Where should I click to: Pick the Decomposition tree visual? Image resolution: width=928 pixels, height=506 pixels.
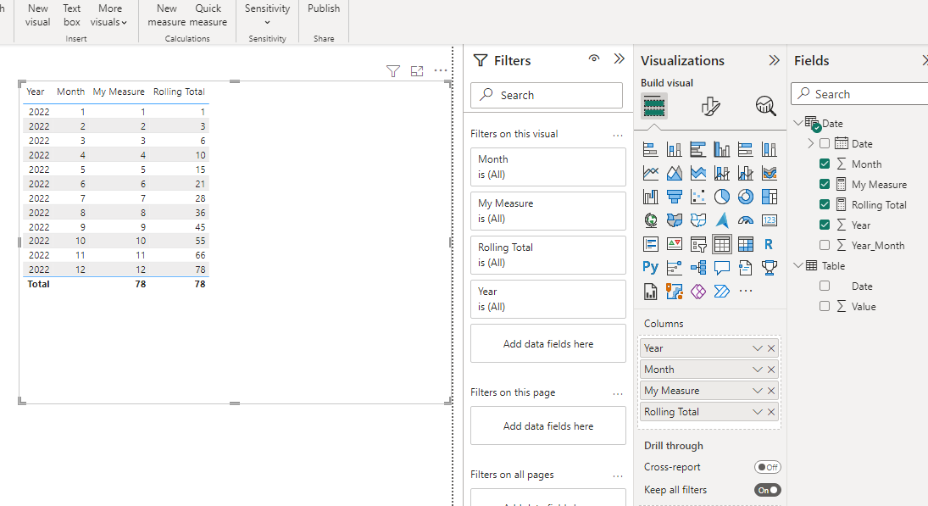697,268
